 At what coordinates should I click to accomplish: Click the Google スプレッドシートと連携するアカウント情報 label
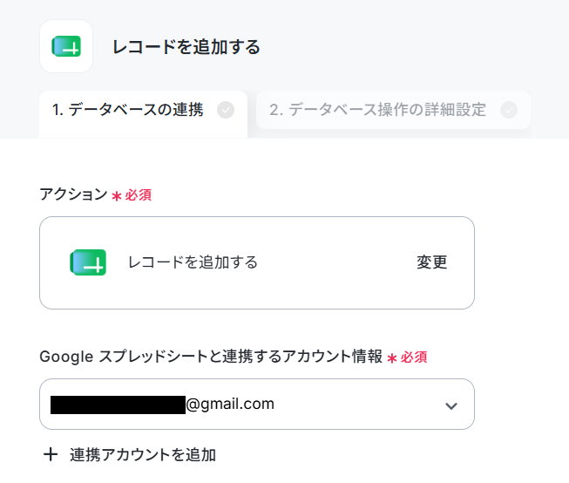tap(211, 357)
